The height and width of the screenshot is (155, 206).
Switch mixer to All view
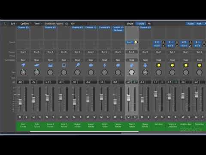point(149,24)
